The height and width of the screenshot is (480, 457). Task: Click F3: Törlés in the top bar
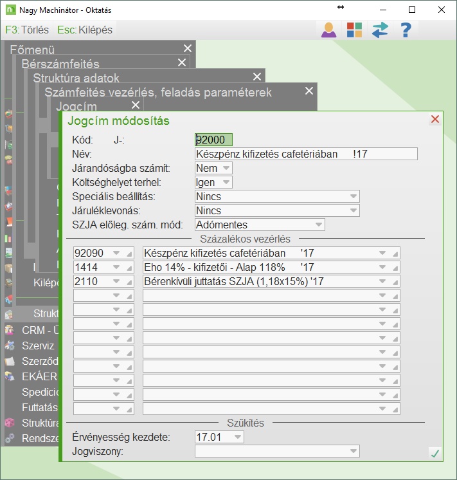(27, 30)
